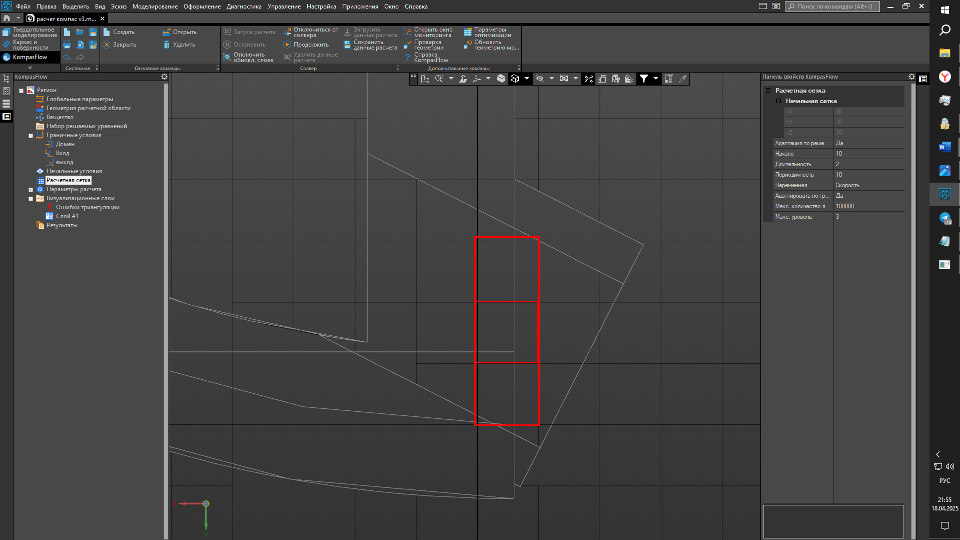
Task: Click the 'Продолжить' solver play icon
Action: click(x=287, y=45)
